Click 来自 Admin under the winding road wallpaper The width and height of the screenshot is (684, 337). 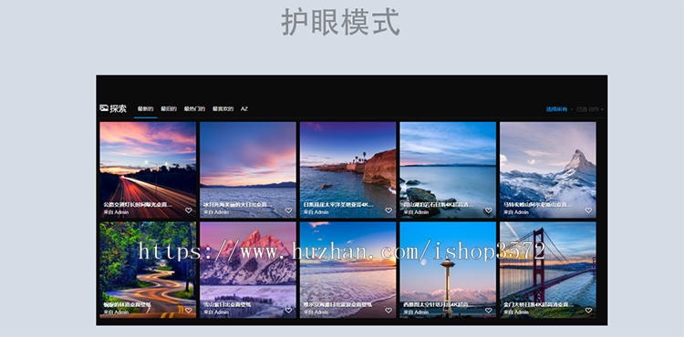pos(116,312)
